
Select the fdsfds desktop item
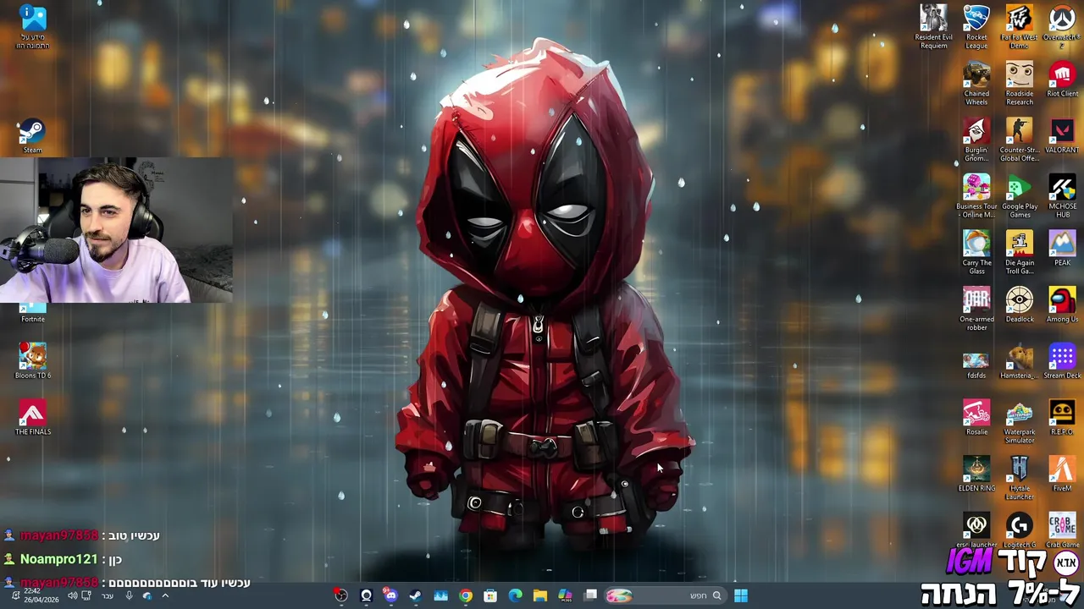point(976,365)
